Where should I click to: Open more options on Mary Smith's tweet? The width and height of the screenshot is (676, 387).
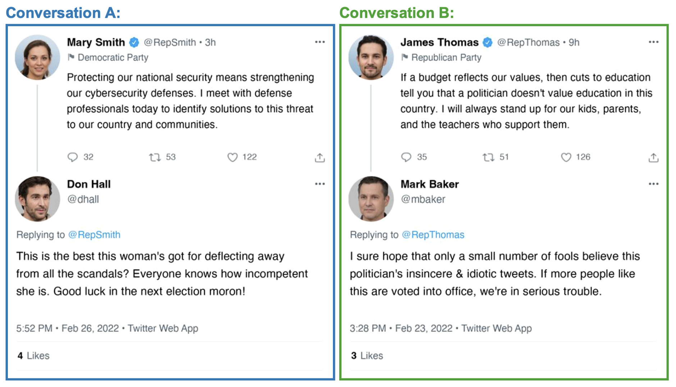pyautogui.click(x=320, y=42)
